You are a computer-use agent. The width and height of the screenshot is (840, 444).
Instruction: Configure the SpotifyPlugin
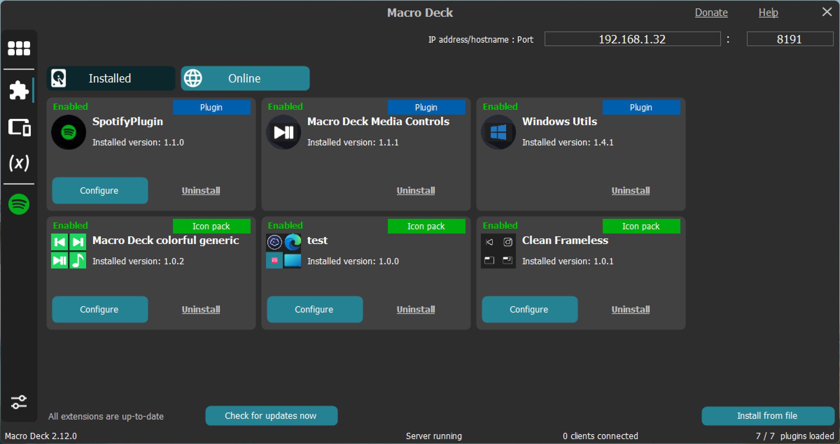coord(100,191)
